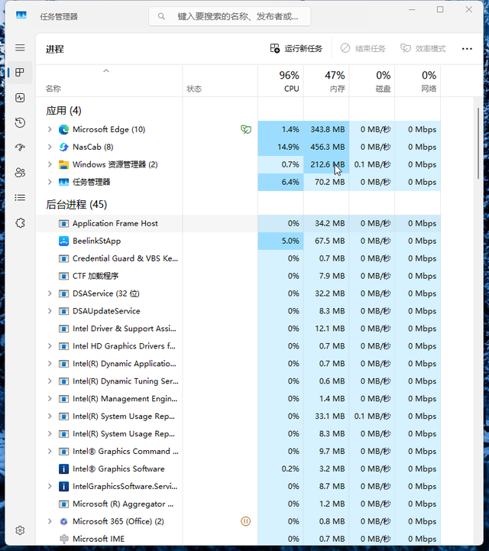
Task: Open the Performance page in sidebar
Action: point(20,97)
